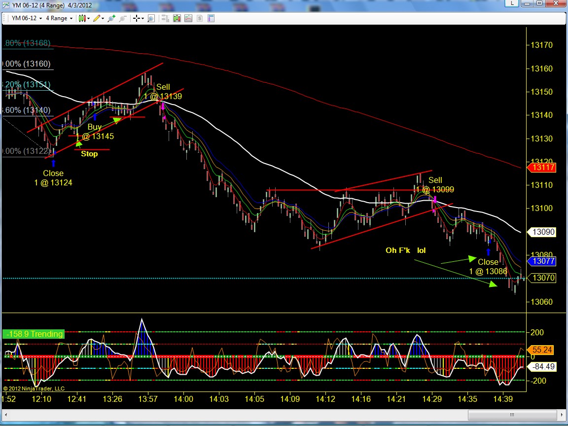Click the Buy 1 @ 13145 label
The image size is (568, 426).
(x=95, y=132)
